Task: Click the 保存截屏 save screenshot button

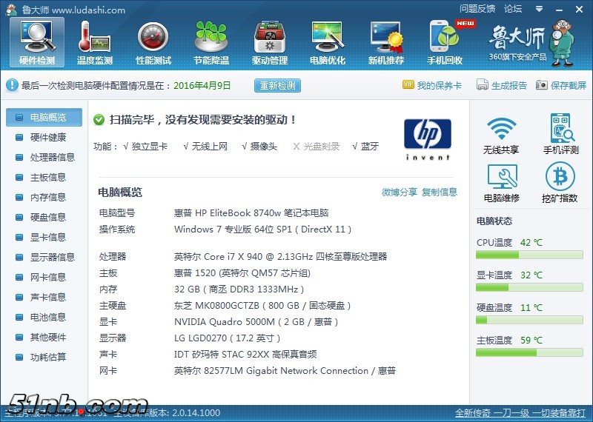Action: [x=561, y=86]
